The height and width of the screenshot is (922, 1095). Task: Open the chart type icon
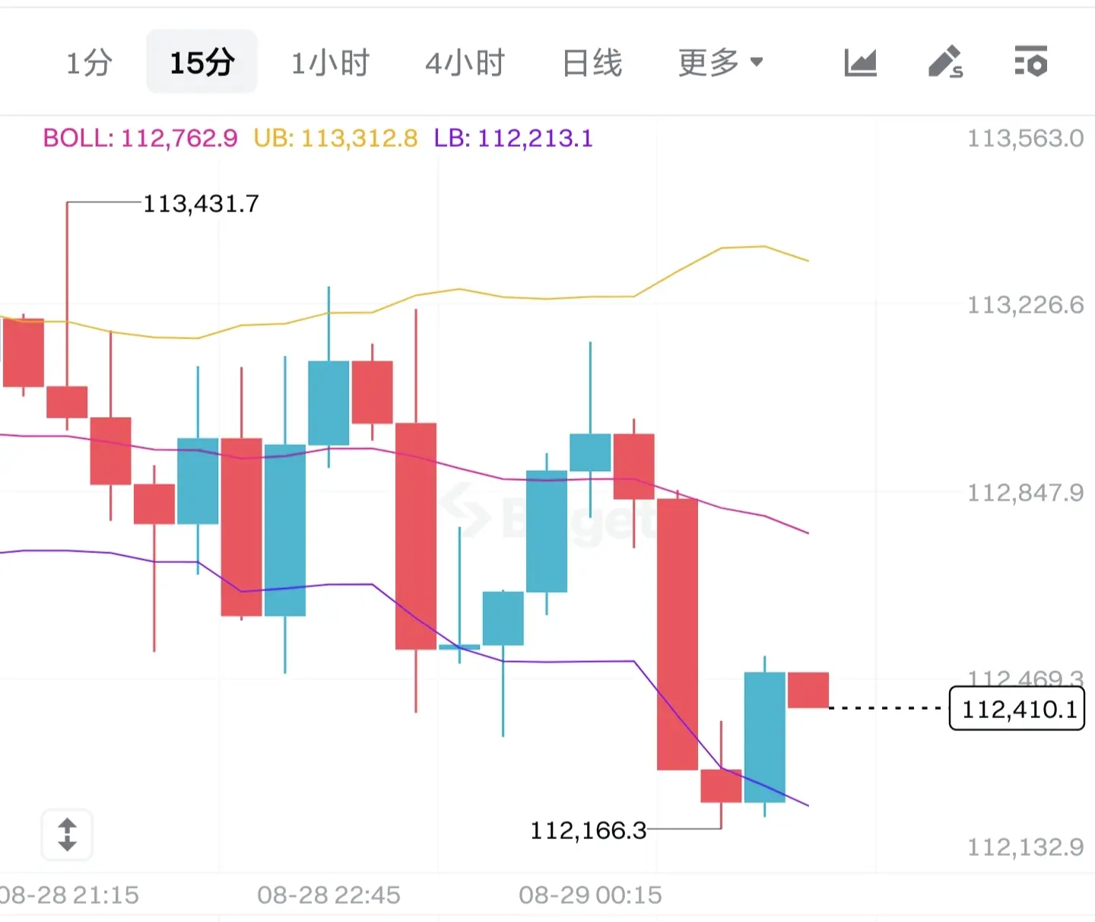[861, 62]
